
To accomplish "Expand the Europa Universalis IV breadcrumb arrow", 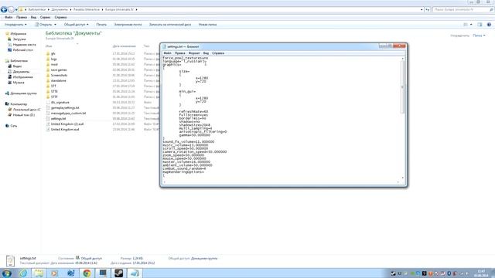I will click(136, 10).
